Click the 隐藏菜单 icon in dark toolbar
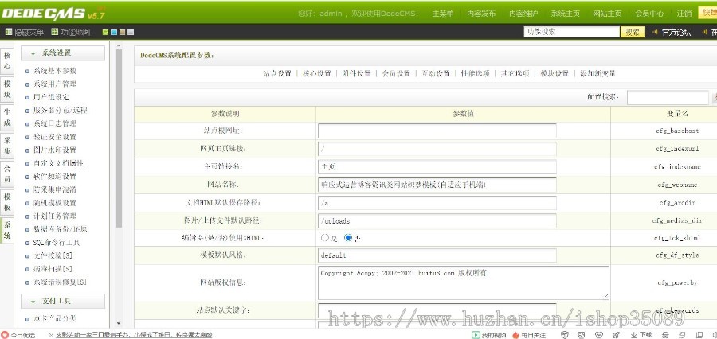Viewport: 717px width, 339px height. coord(8,32)
